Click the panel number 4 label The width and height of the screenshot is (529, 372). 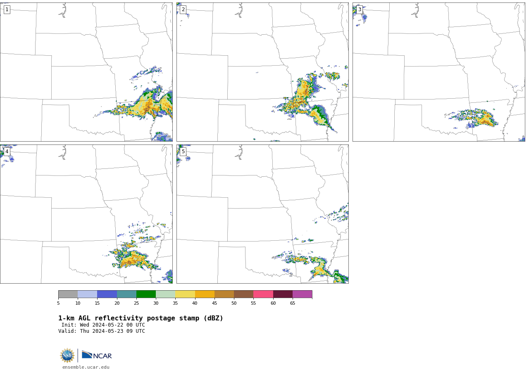point(7,152)
